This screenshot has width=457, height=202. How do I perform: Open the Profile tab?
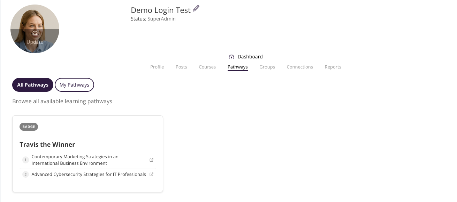[157, 67]
